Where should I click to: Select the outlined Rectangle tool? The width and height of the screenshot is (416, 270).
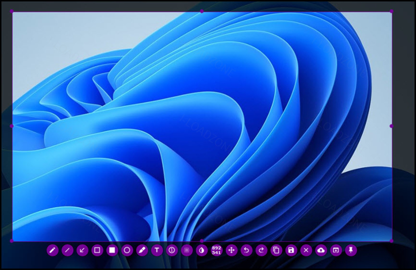click(97, 250)
